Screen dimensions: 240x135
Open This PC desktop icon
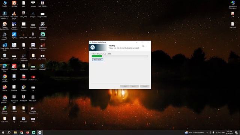click(x=4, y=4)
